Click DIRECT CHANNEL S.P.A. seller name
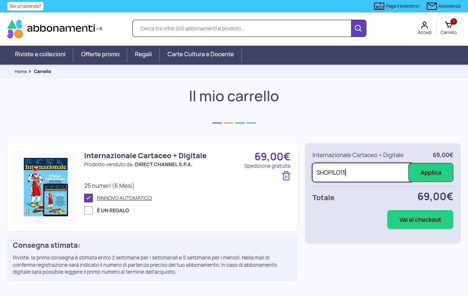 163,164
